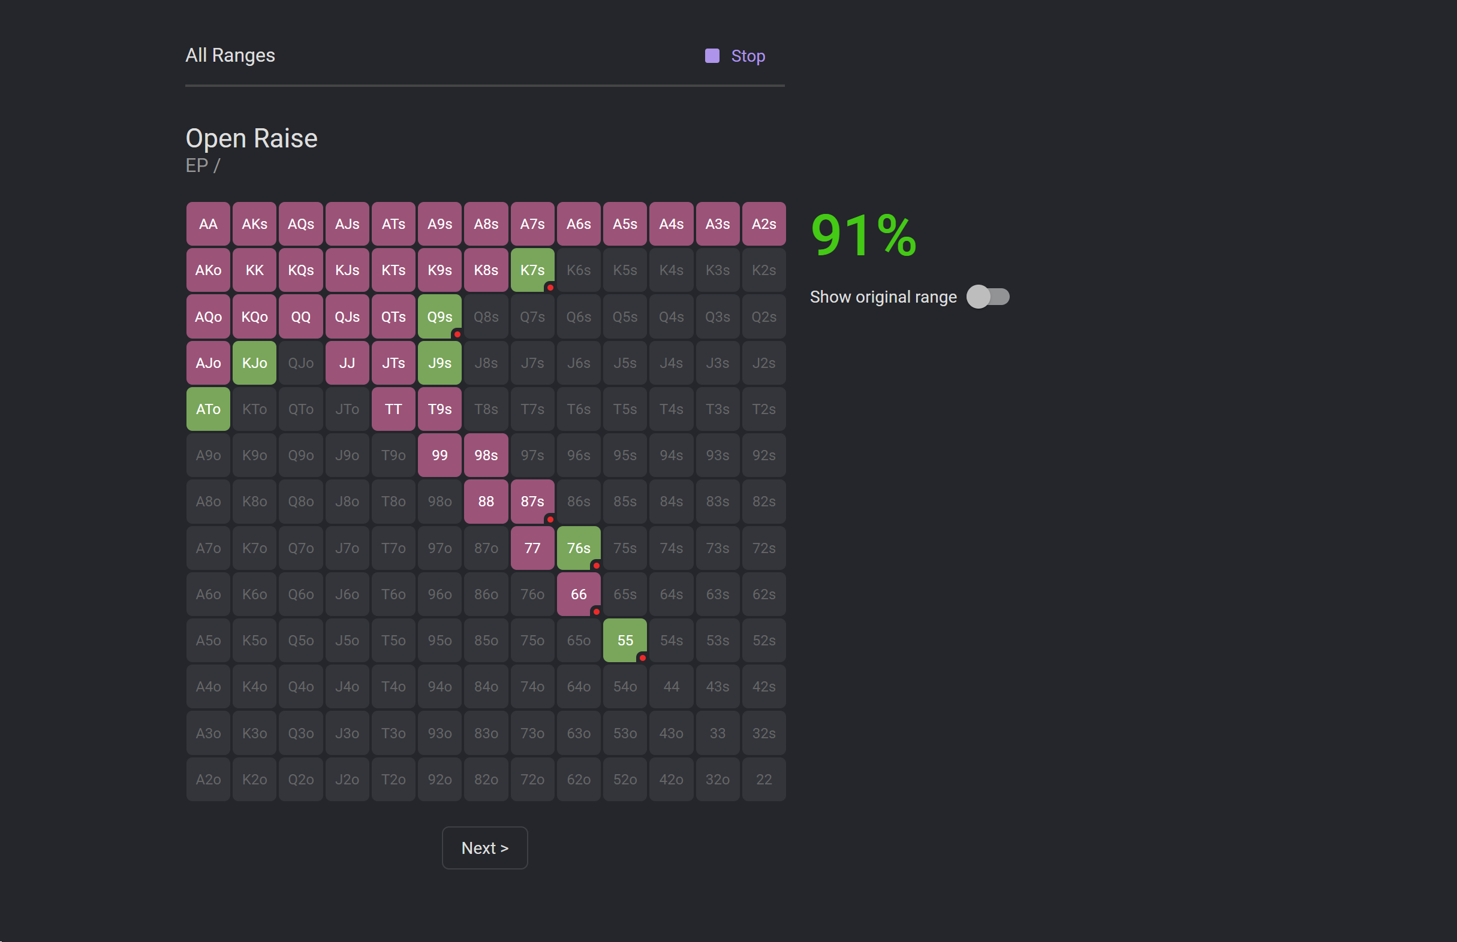Screen dimensions: 1457x942
Task: Select the Open Raise training mode tab
Action: 252,137
